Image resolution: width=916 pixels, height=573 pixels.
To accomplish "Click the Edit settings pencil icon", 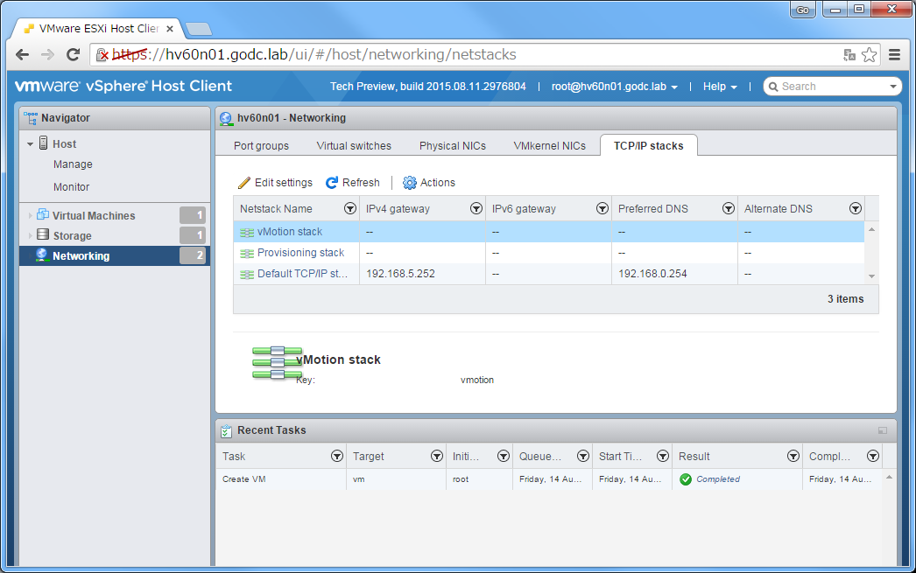I will point(244,183).
